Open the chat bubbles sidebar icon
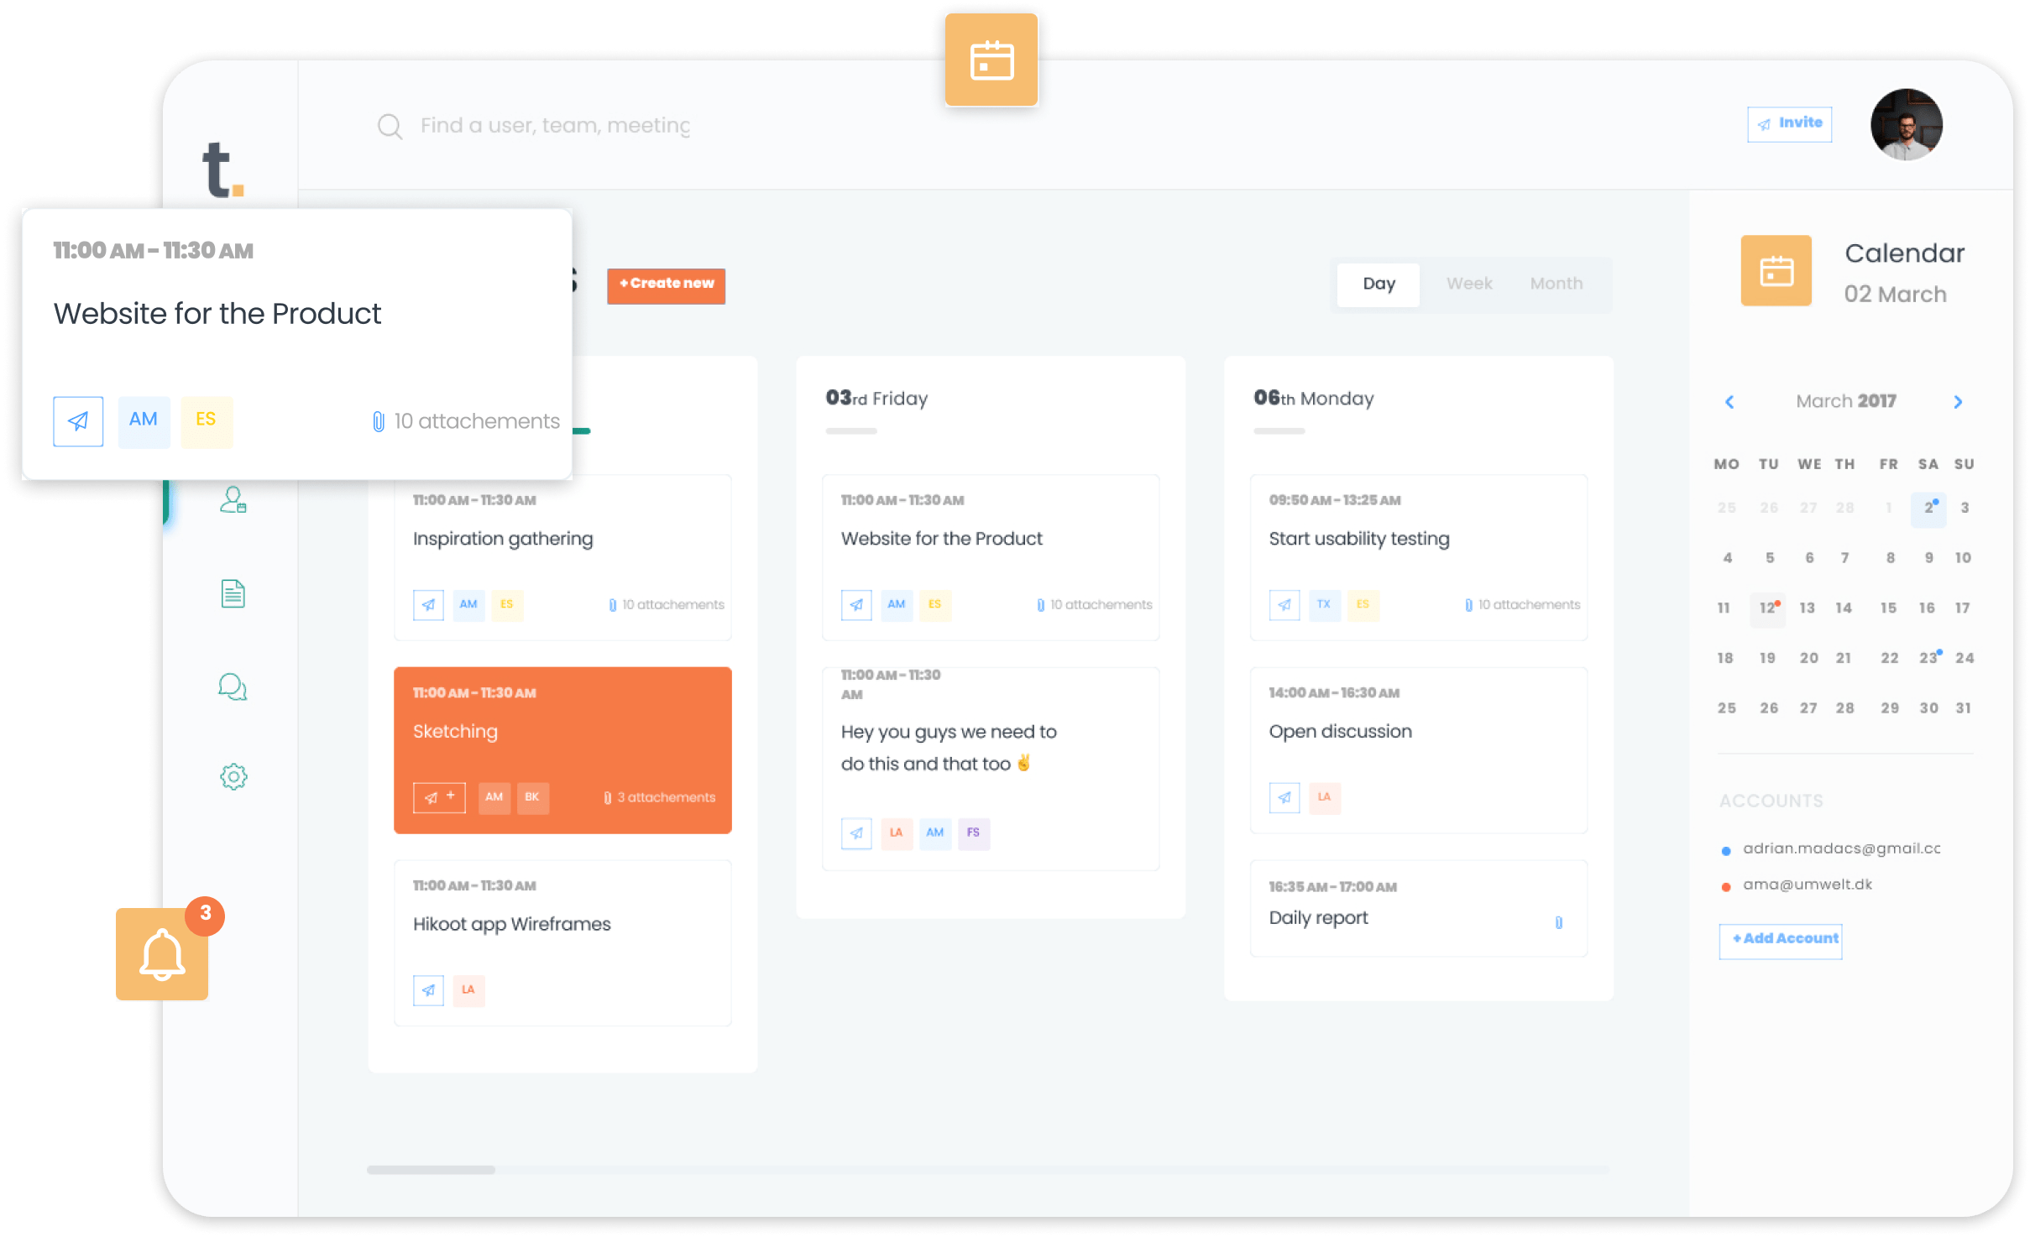Screen dimensions: 2030x1237 [x=233, y=686]
